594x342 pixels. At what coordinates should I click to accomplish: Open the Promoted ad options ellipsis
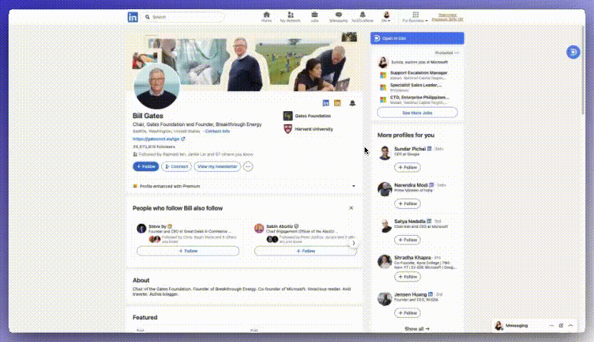click(x=456, y=53)
